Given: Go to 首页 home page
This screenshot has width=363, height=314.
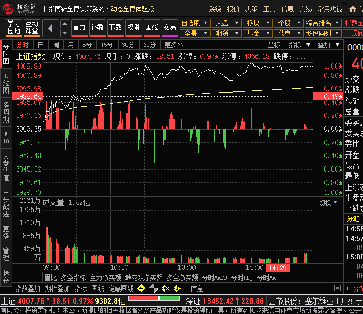Looking at the screenshot, I should tap(79, 28).
